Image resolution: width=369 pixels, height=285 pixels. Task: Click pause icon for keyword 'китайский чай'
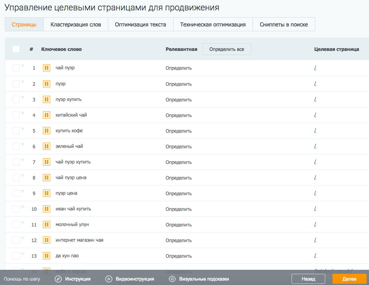coord(47,115)
